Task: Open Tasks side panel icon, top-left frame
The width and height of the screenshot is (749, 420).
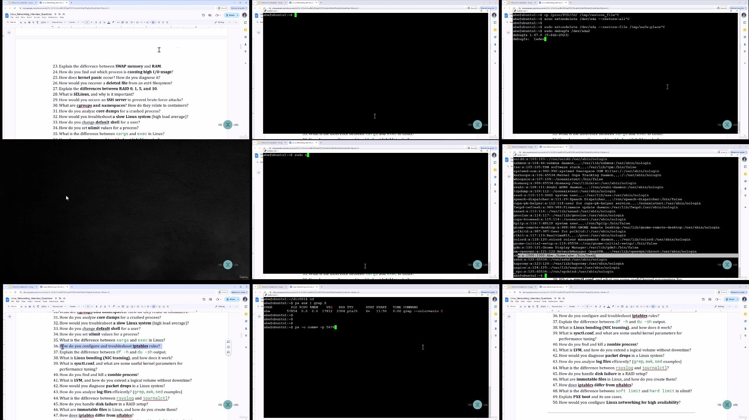Action: click(x=246, y=37)
